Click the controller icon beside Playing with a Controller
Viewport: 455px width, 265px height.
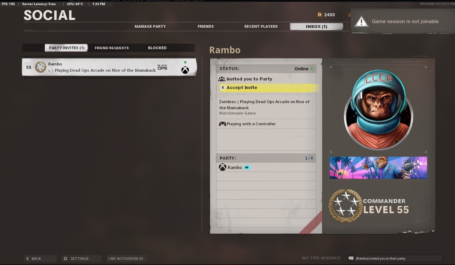click(222, 124)
